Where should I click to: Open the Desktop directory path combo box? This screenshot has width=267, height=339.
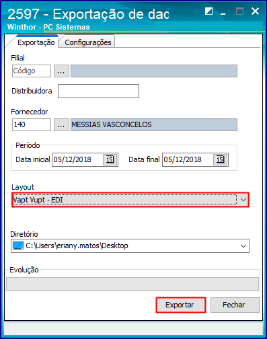tap(130, 246)
